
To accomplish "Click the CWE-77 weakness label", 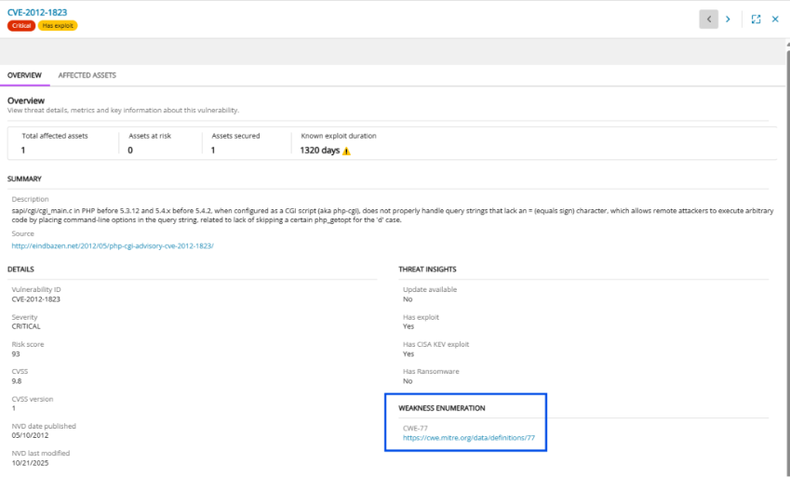I will point(414,428).
